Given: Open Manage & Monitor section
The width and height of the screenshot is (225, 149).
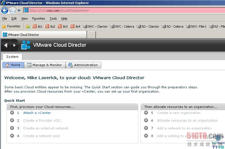Looking at the screenshot, I should coord(45,65).
